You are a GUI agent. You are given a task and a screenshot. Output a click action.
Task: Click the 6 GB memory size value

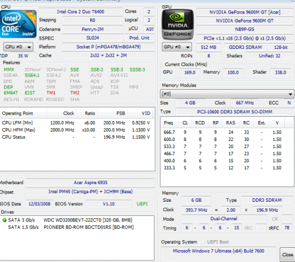[x=196, y=200]
